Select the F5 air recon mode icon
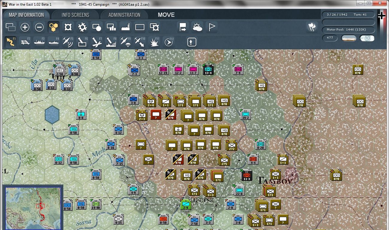The height and width of the screenshot is (230, 389). pos(68,42)
